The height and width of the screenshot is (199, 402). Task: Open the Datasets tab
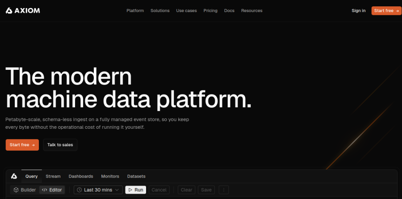136,176
